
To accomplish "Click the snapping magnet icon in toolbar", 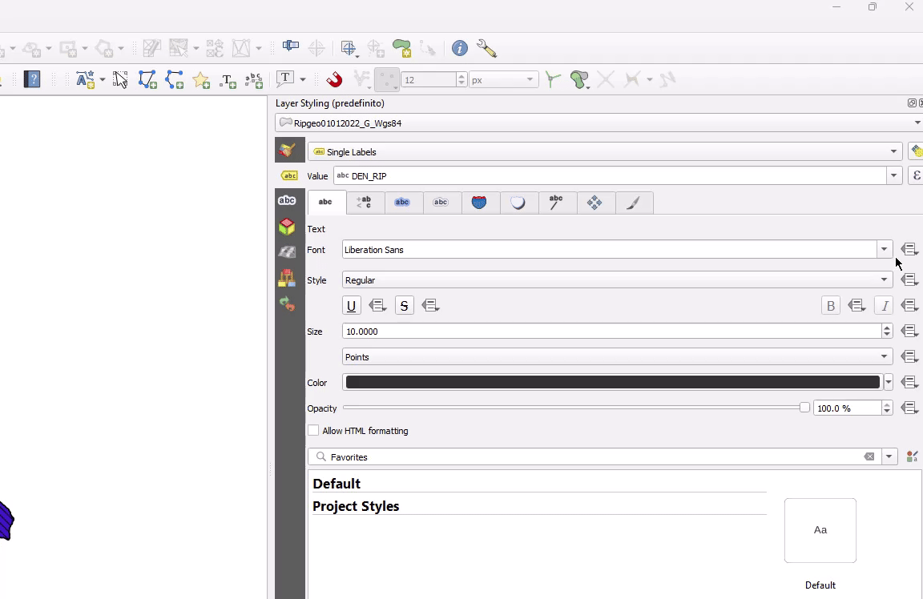I will [x=335, y=79].
